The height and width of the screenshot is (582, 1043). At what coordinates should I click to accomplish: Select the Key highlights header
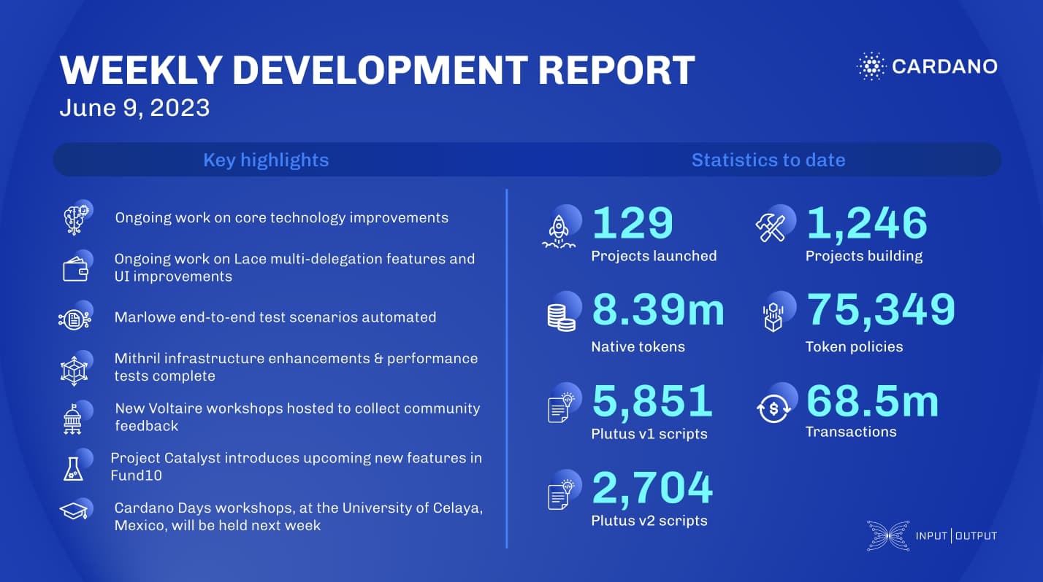[x=266, y=160]
